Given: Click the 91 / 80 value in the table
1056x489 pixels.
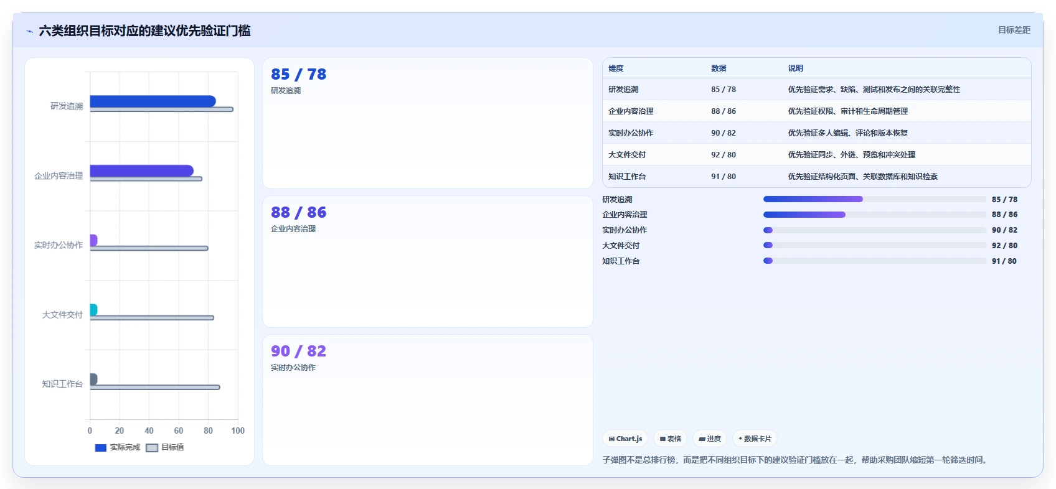Looking at the screenshot, I should tap(724, 177).
